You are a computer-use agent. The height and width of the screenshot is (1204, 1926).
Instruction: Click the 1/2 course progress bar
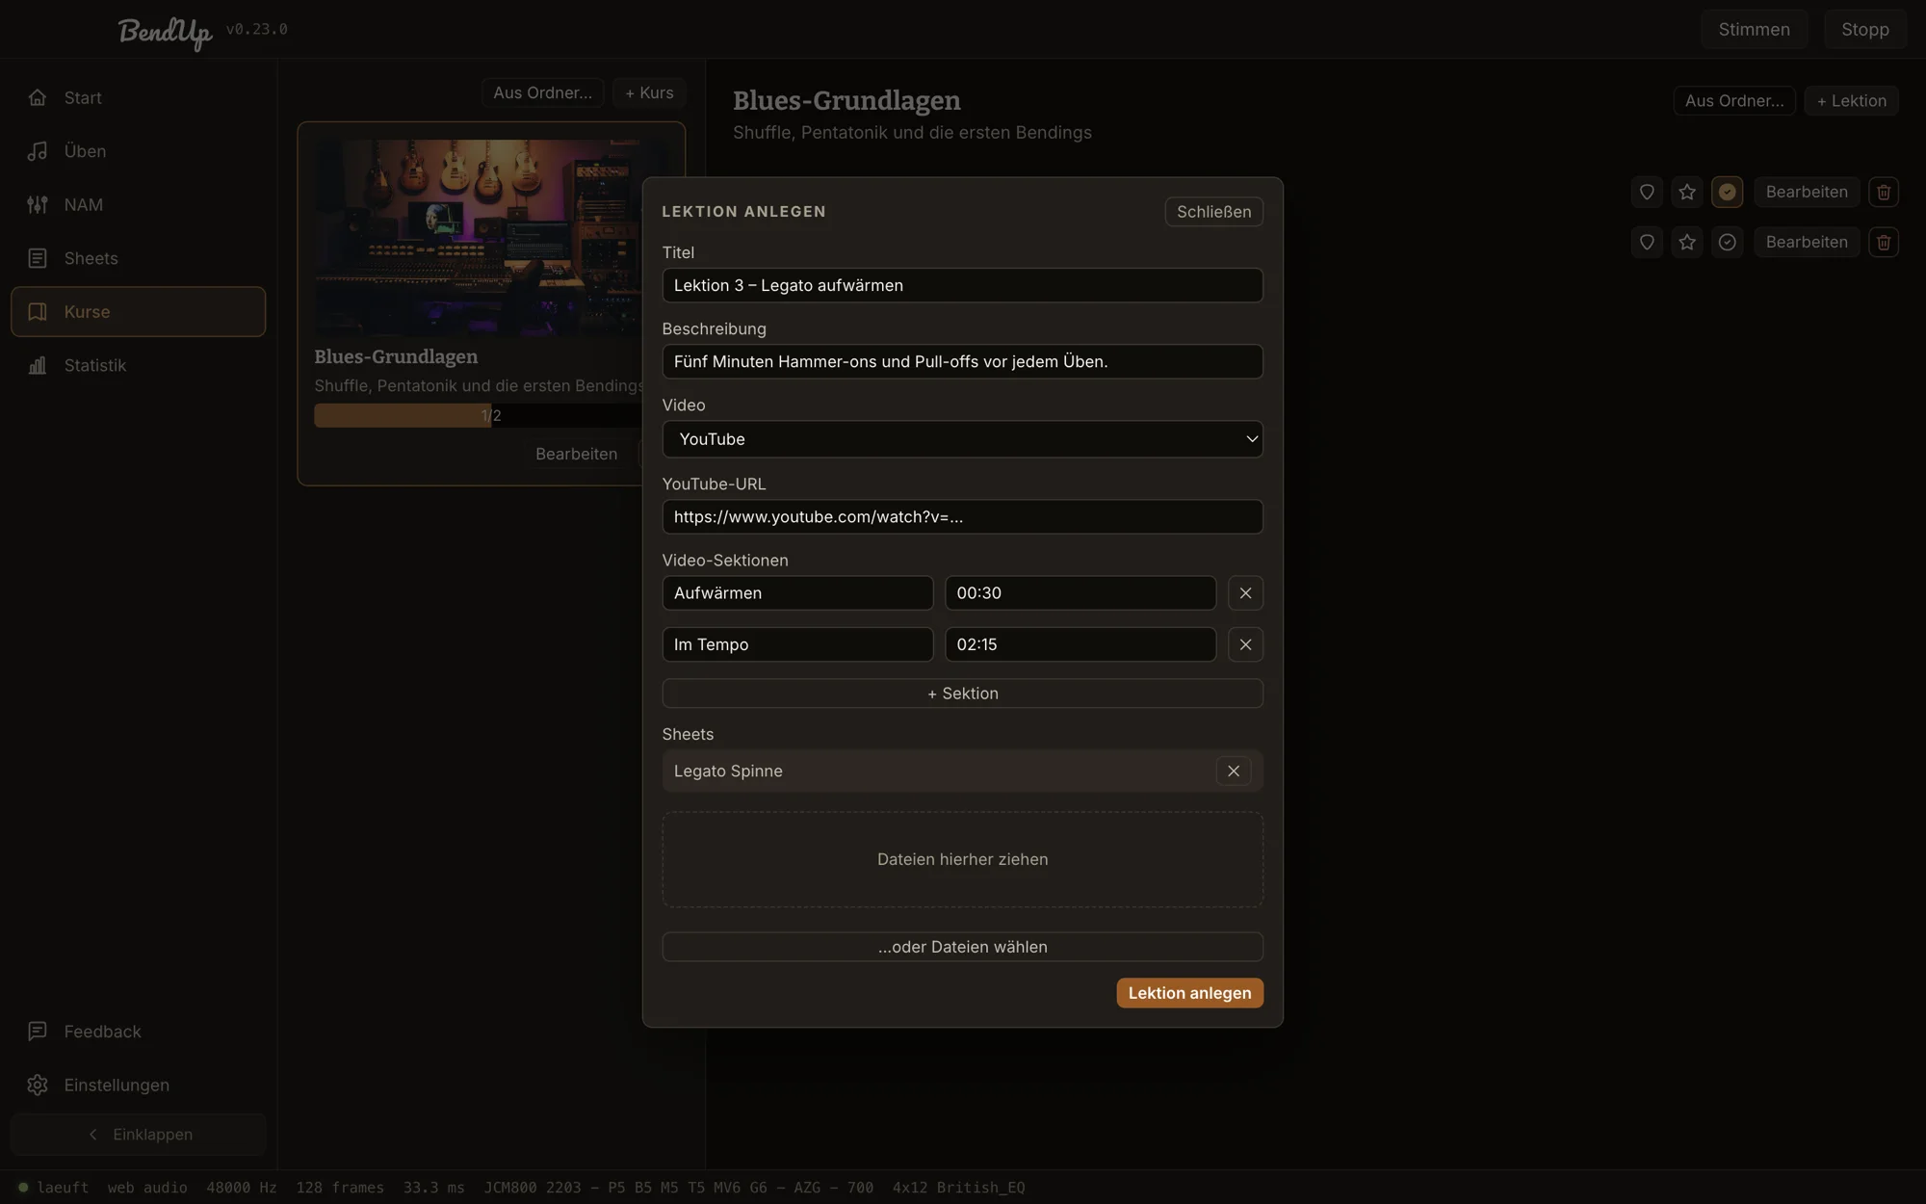pyautogui.click(x=479, y=416)
